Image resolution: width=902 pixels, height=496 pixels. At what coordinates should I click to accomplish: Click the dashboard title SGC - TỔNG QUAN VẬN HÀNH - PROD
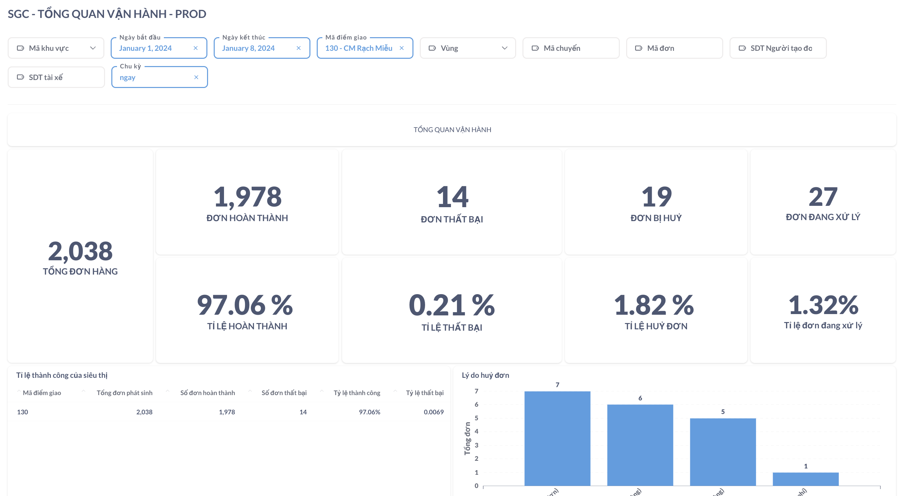click(107, 14)
